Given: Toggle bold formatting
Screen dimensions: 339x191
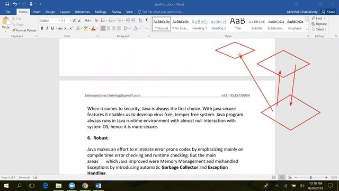Looking at the screenshot, I should point(42,28).
